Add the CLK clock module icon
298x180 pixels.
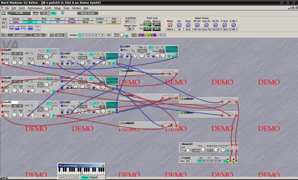coord(38,28)
